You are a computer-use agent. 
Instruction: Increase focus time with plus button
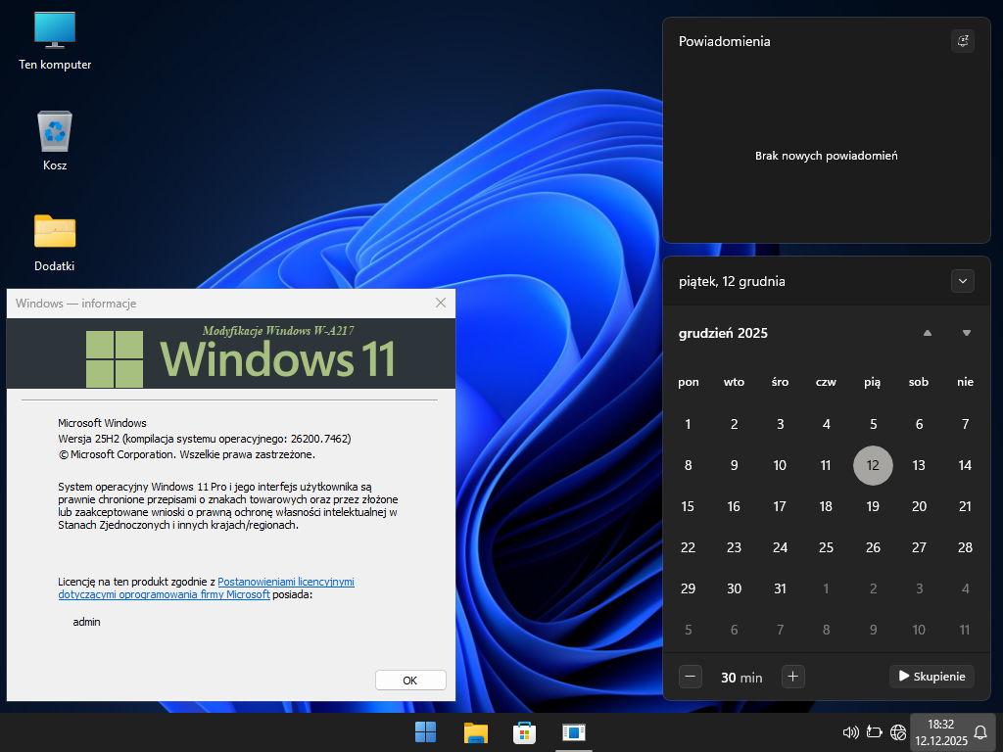793,677
